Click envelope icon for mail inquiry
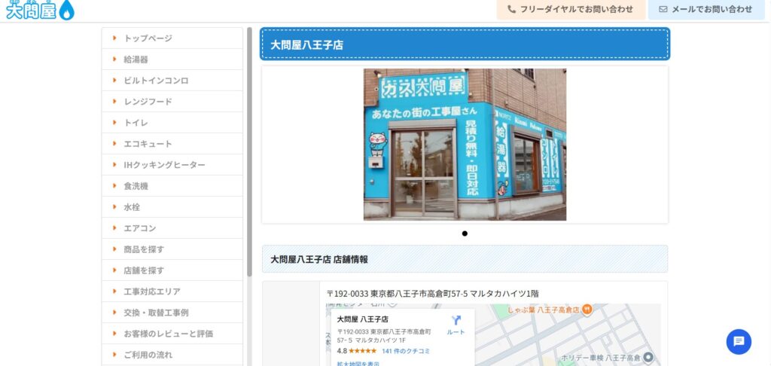The height and width of the screenshot is (366, 771). point(663,9)
